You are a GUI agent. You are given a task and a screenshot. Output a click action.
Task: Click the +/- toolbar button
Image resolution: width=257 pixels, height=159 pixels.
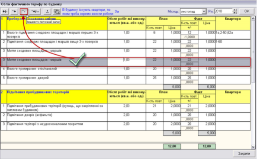tap(5, 12)
